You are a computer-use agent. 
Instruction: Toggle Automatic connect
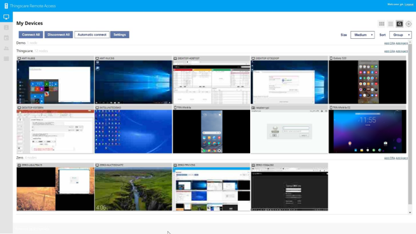pyautogui.click(x=92, y=34)
